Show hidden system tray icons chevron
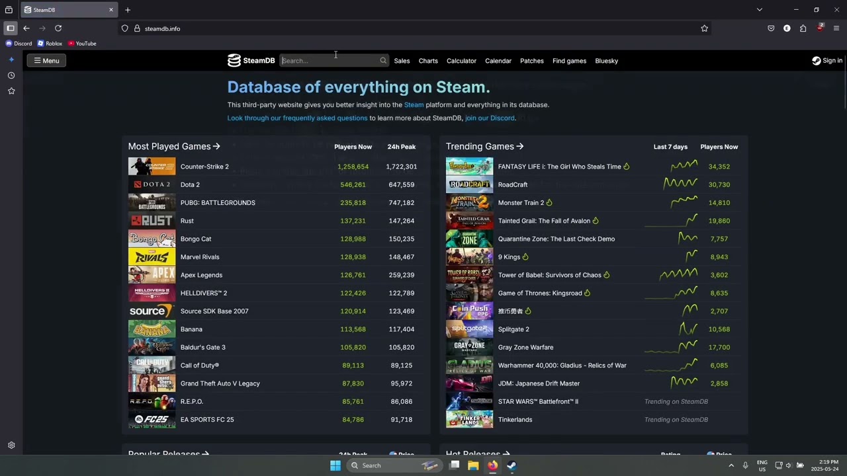 pos(731,465)
